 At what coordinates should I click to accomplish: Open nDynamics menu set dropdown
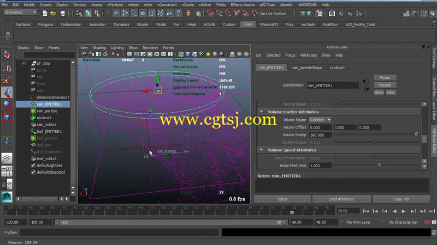click(x=20, y=13)
